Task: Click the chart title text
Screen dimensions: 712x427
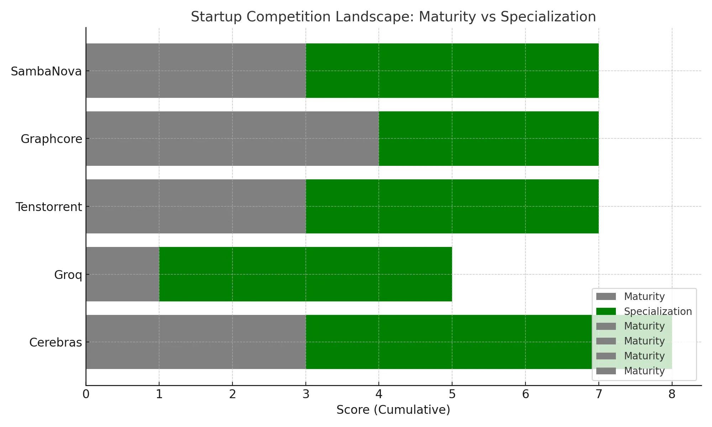Action: (393, 17)
